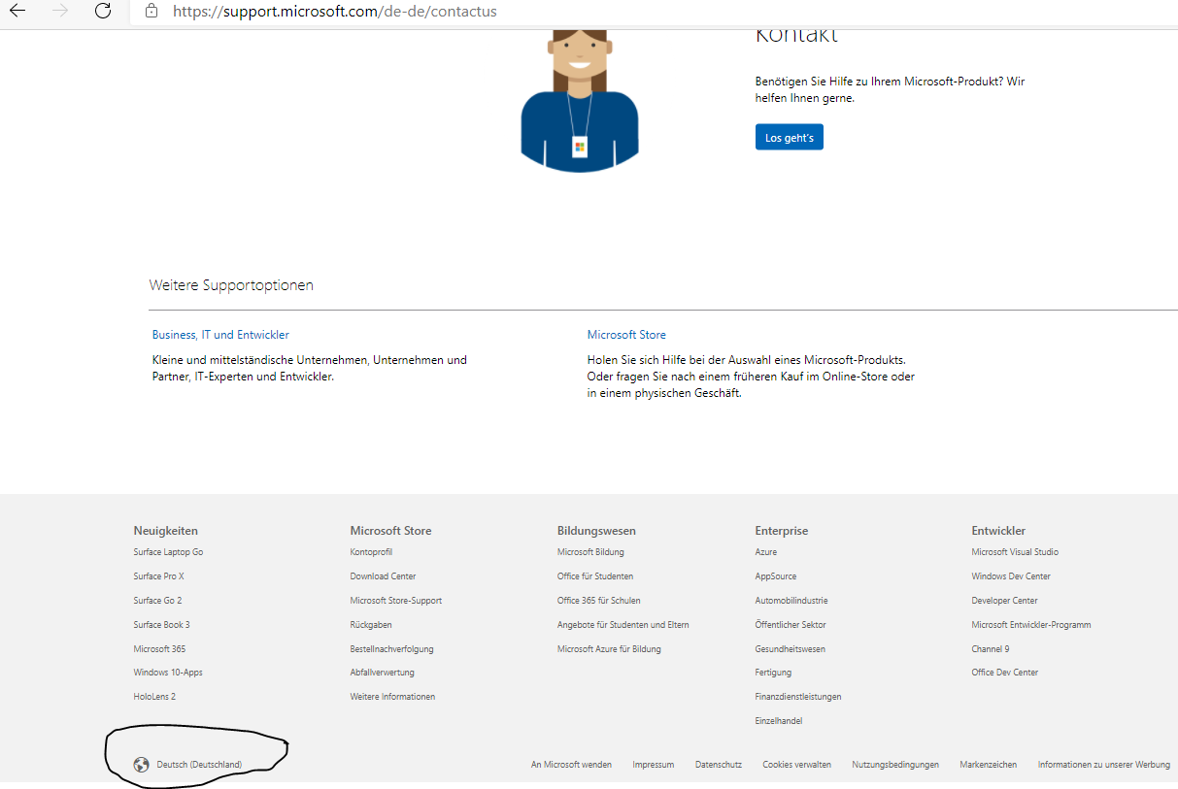Open Surface Book 3 link

(x=162, y=625)
